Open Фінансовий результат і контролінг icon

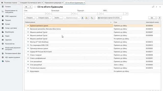coord(3,49)
